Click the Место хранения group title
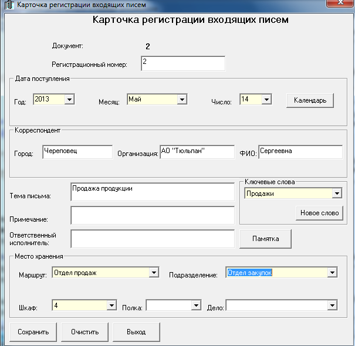 39,256
